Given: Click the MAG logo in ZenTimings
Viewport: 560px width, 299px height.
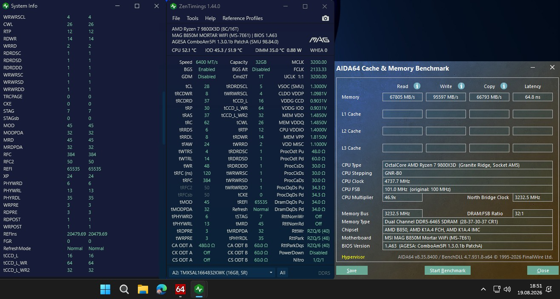Looking at the screenshot, I should pyautogui.click(x=319, y=40).
